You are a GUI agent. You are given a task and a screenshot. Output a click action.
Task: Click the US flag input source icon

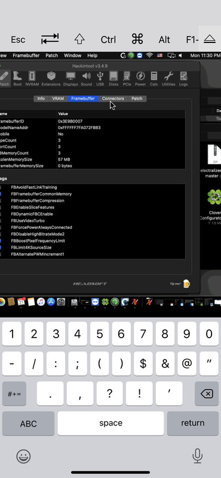[159, 56]
